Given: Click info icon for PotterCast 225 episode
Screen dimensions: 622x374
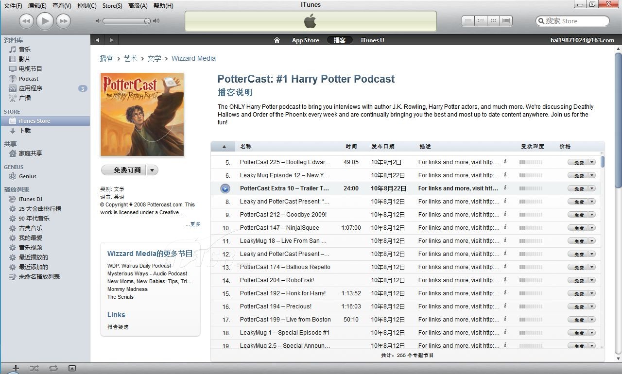Looking at the screenshot, I should [x=505, y=162].
